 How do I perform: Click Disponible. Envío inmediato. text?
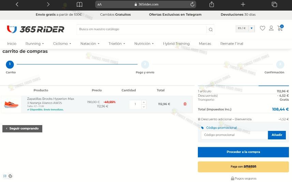[45, 110]
